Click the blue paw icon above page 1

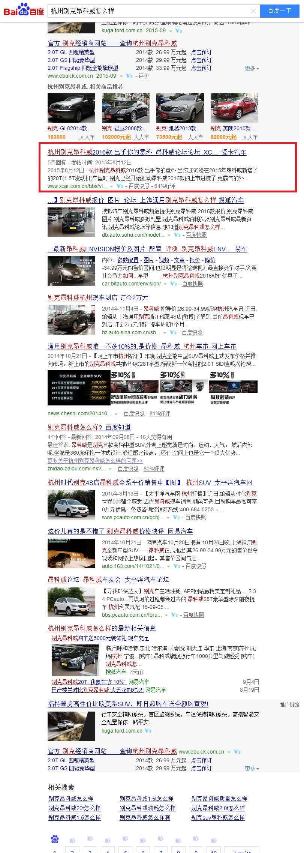tap(55, 839)
